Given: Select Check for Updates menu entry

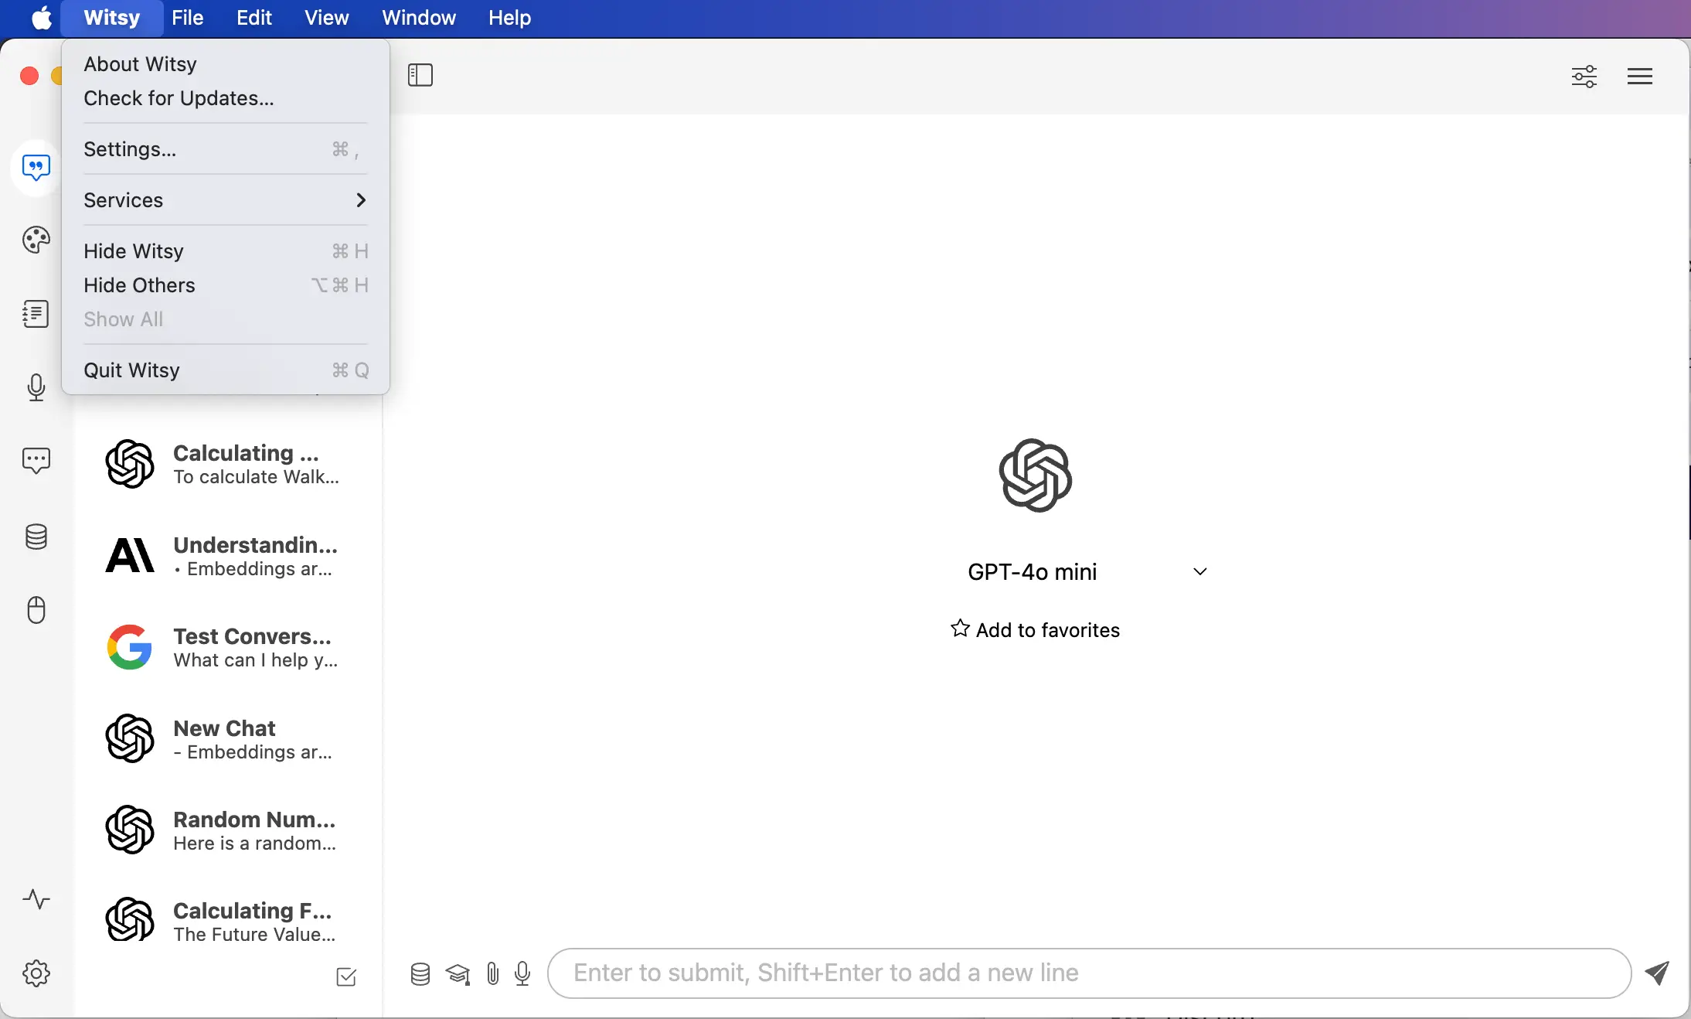Looking at the screenshot, I should (179, 98).
